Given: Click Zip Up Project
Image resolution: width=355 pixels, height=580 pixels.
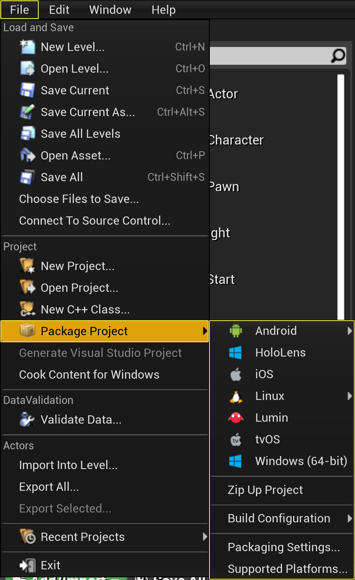Looking at the screenshot, I should coord(265,490).
